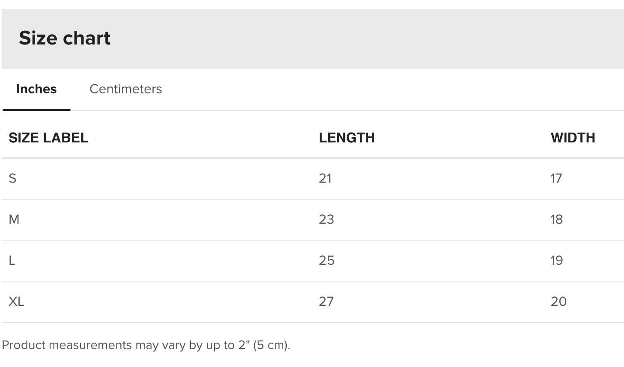Click length value 23 for size M
The width and height of the screenshot is (624, 367).
pos(326,219)
